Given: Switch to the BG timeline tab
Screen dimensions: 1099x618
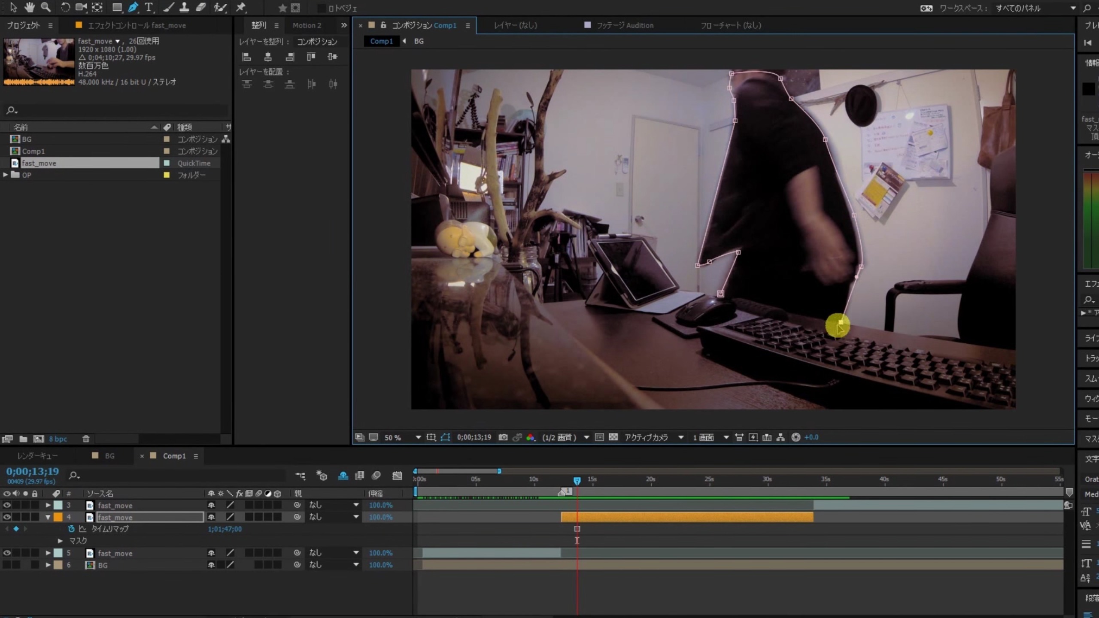Looking at the screenshot, I should coord(109,456).
